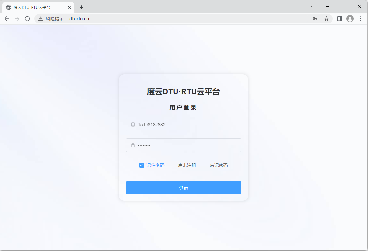
Task: Bookmark this page using the star icon
Action: [326, 19]
